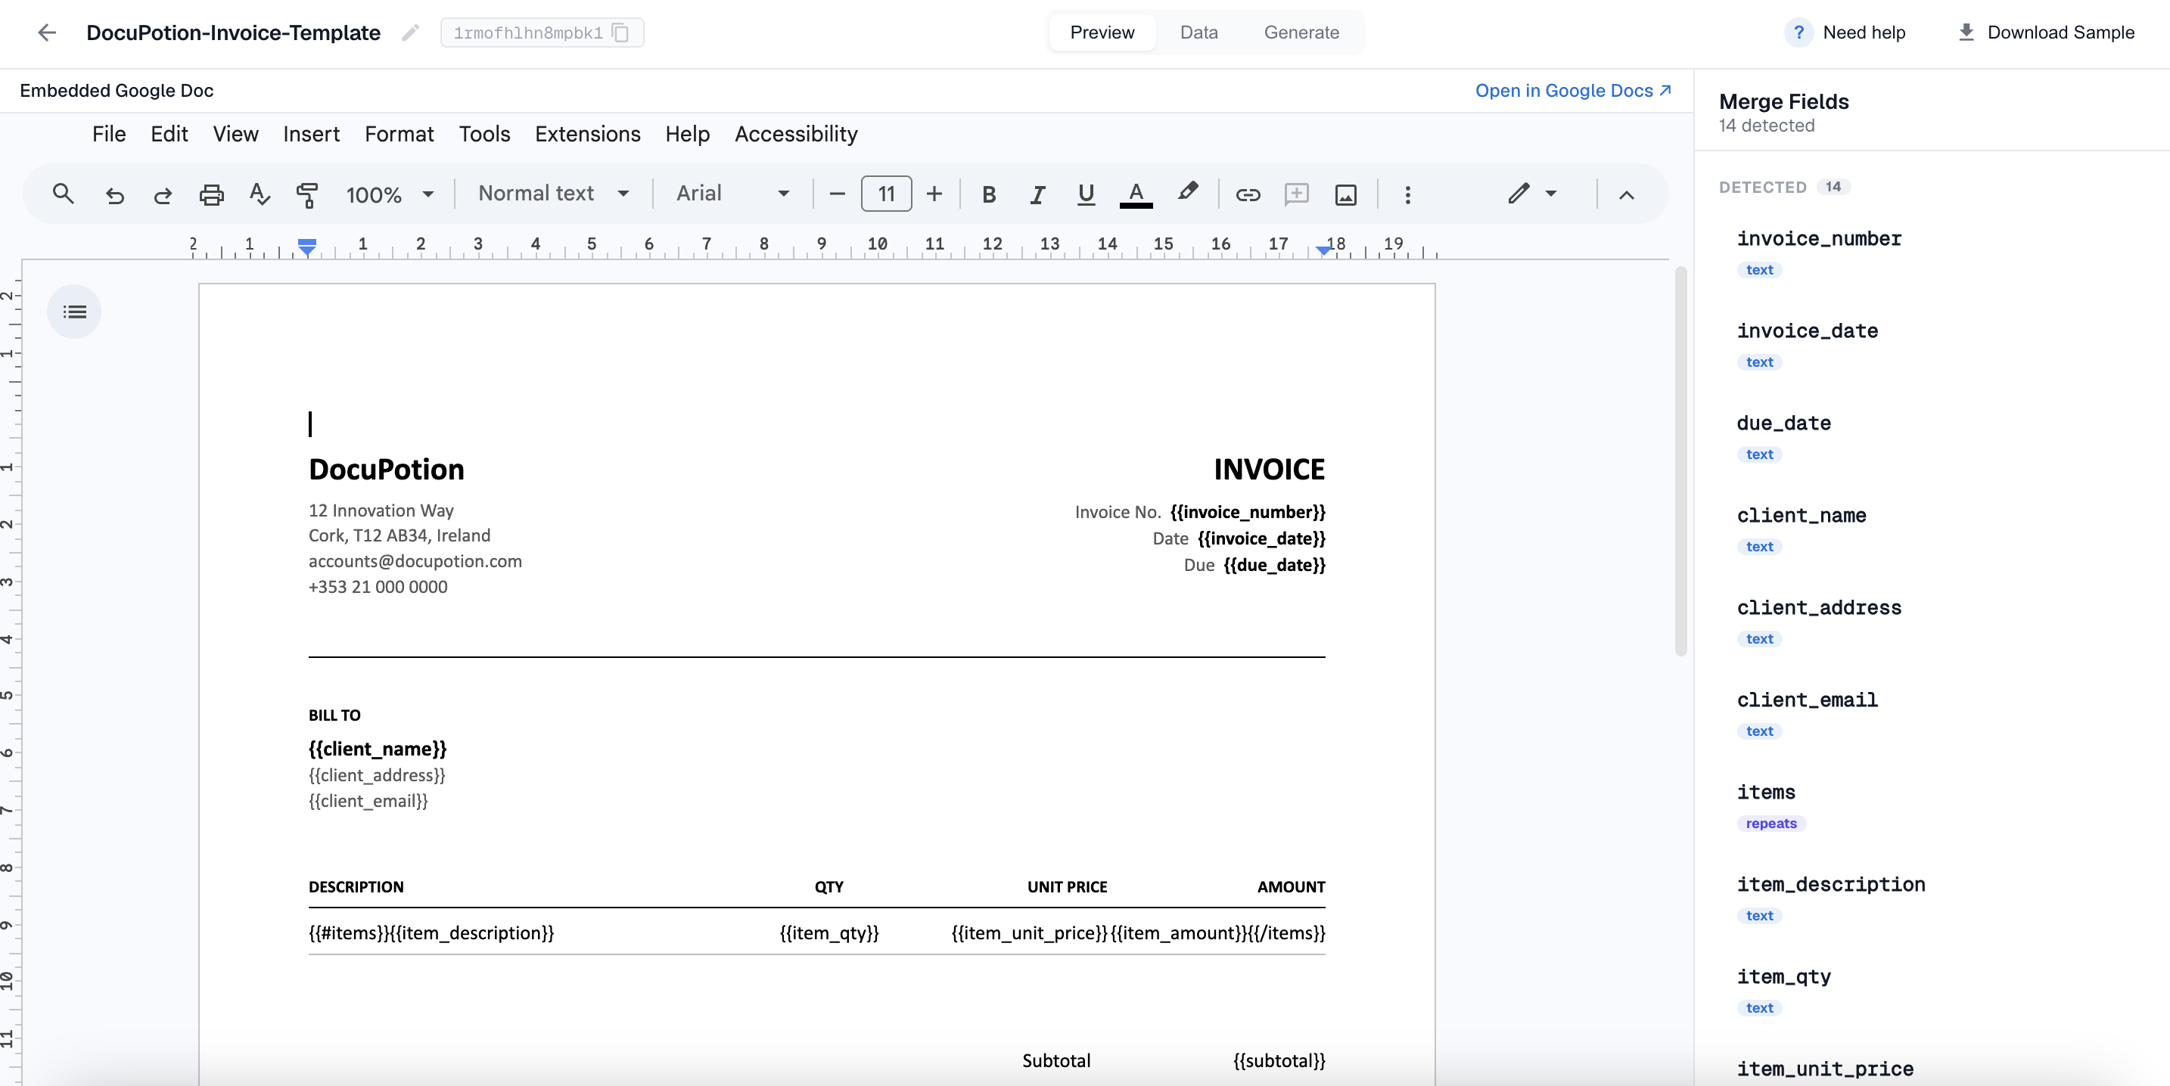Open the Tools menu

coord(484,134)
